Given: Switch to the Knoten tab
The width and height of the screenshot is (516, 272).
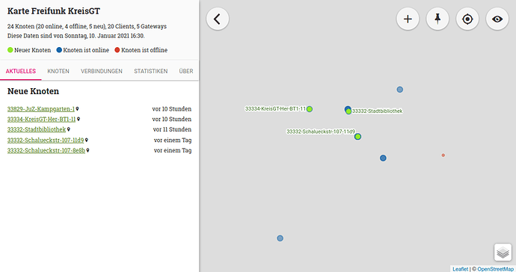Looking at the screenshot, I should [x=58, y=71].
